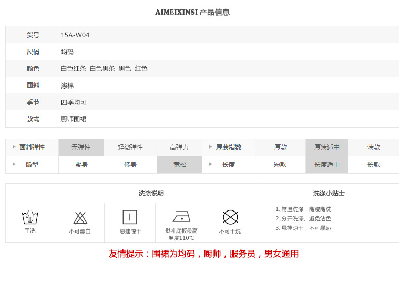Select the 长款 length cell
Image resolution: width=410 pixels, height=285 pixels.
pyautogui.click(x=374, y=165)
